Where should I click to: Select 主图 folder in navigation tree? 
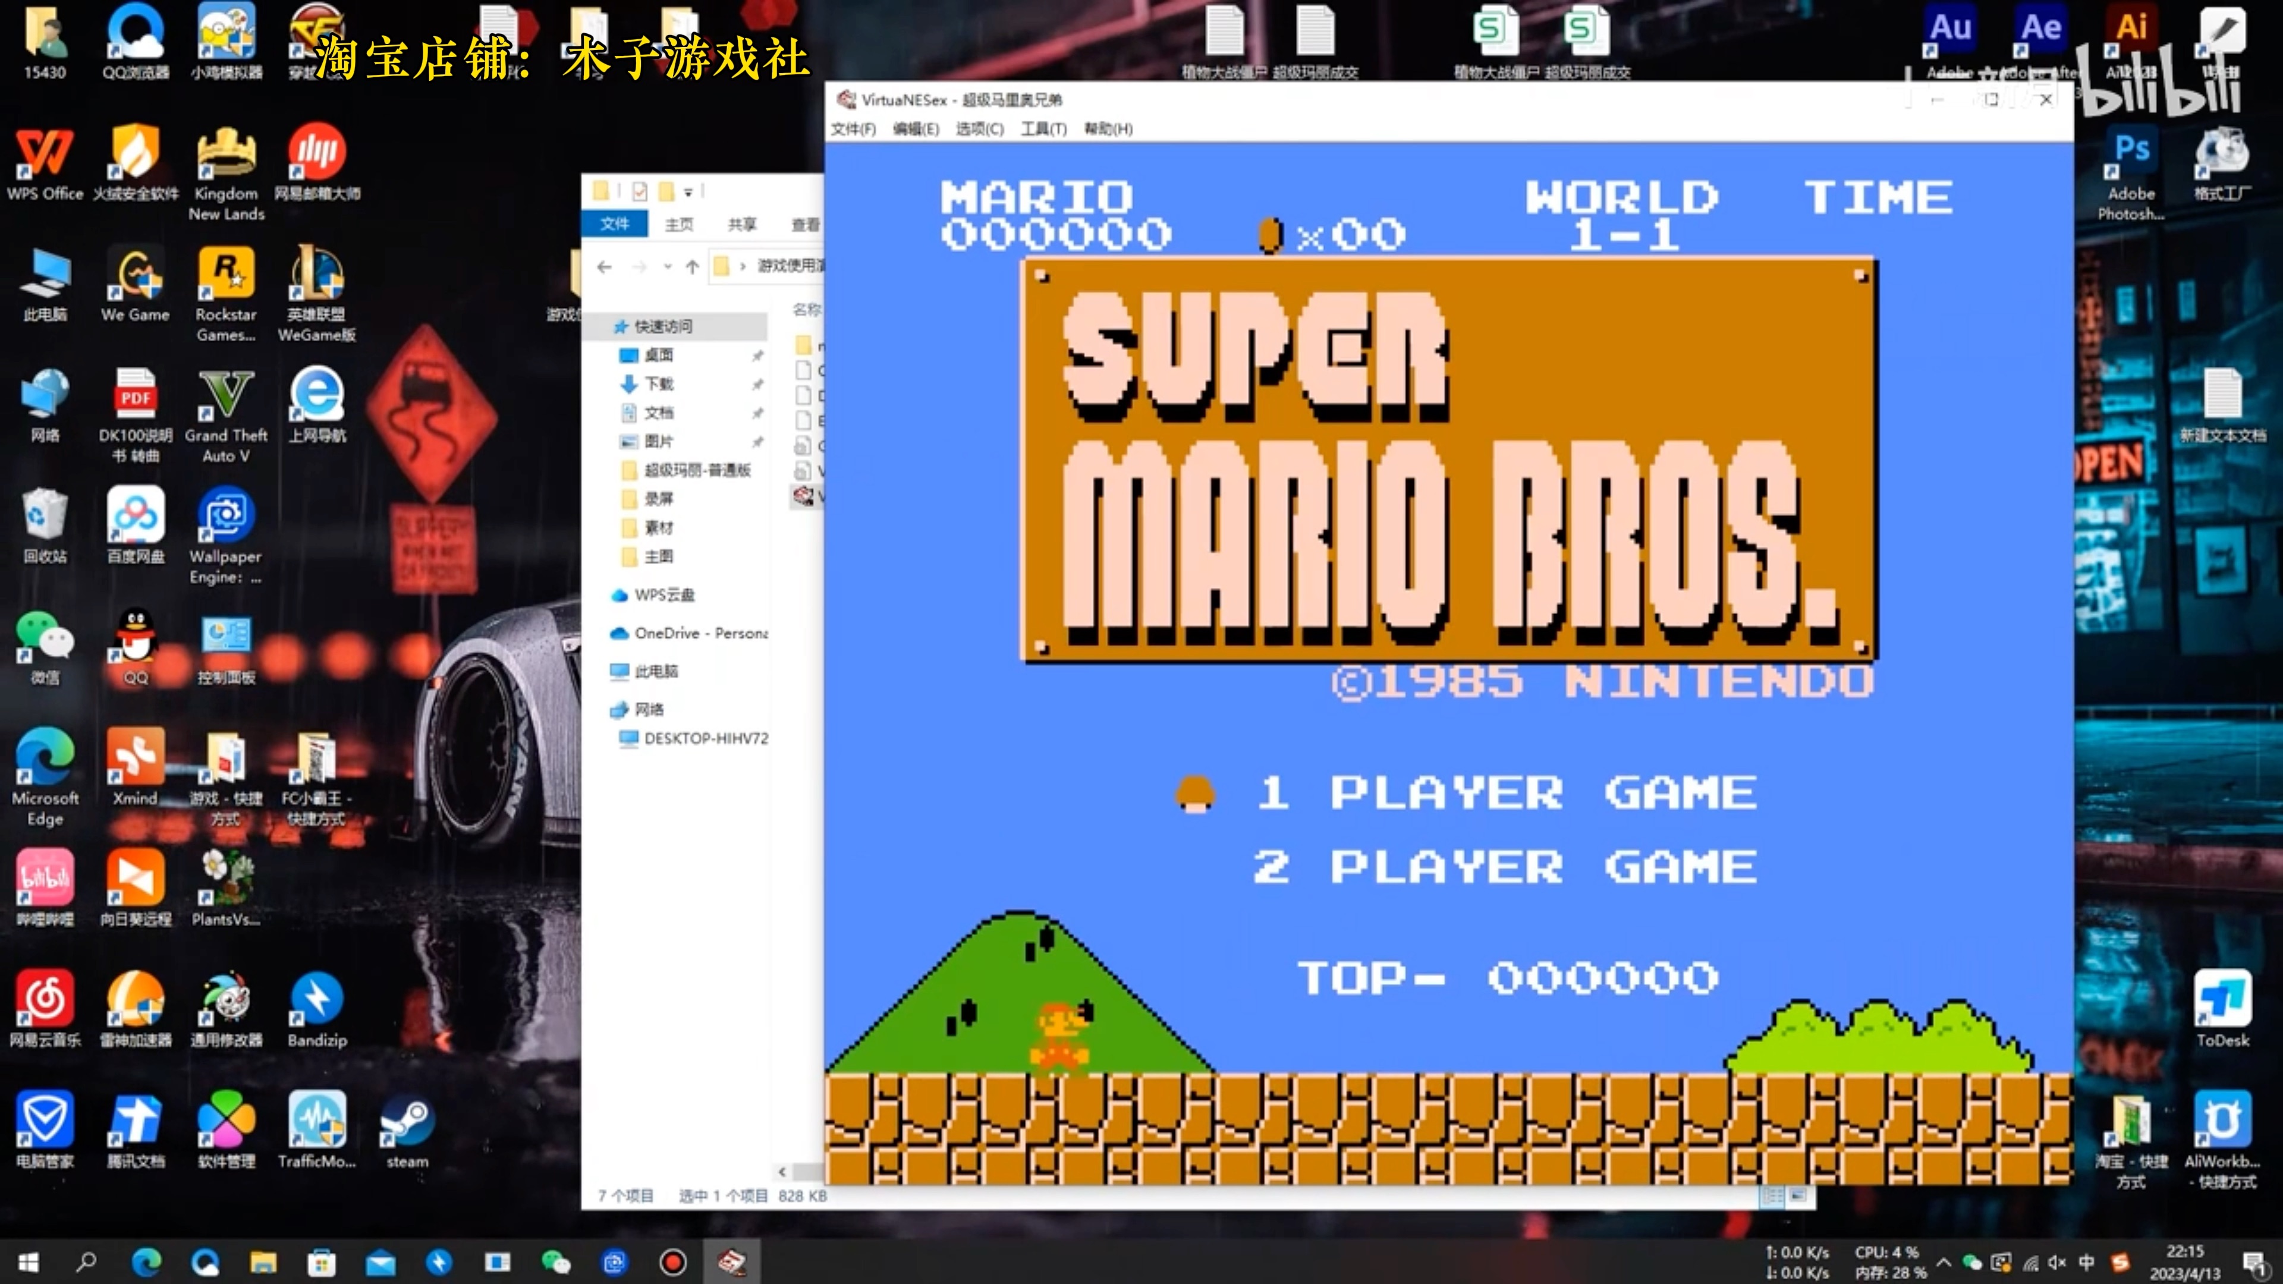(x=659, y=556)
